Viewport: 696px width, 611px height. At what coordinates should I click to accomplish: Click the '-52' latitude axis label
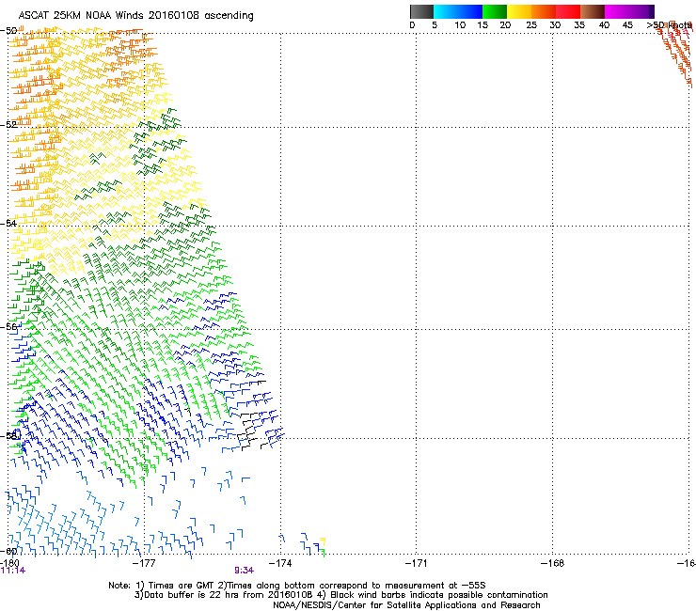(8, 125)
